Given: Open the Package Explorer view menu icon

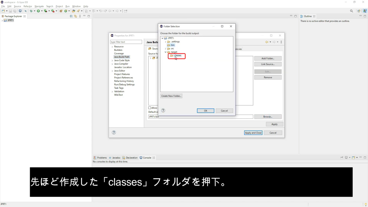Looking at the screenshot, I should pos(80,16).
